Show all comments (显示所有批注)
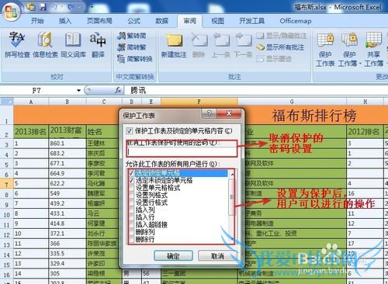The width and height of the screenshot is (388, 284). 280,47
